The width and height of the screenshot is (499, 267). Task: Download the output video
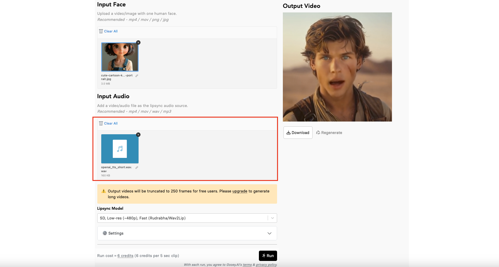tap(298, 133)
